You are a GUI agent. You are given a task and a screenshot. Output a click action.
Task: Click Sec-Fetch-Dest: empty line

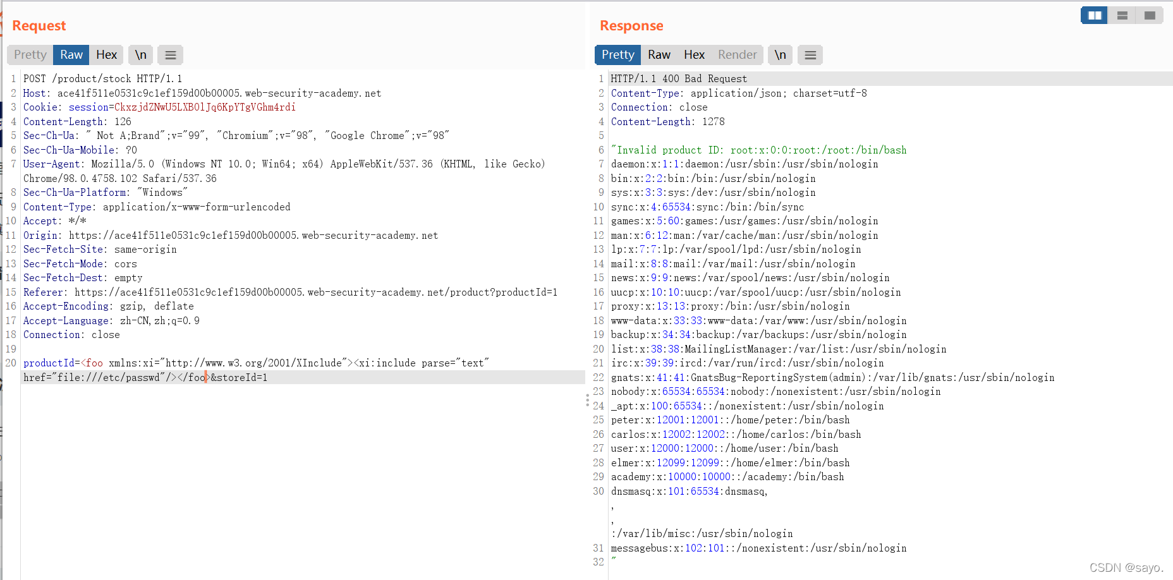(x=83, y=278)
